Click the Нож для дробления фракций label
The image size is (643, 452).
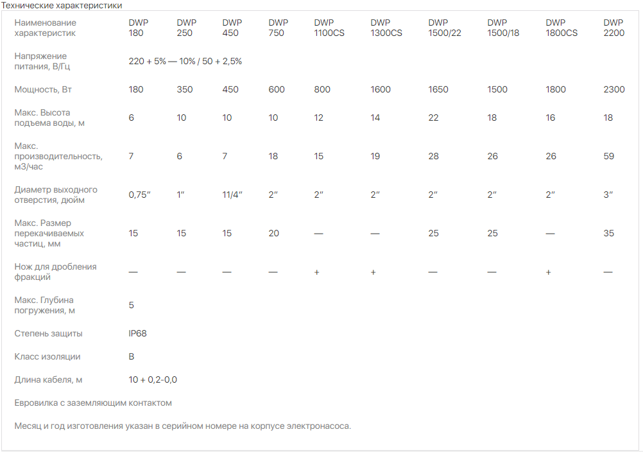[55, 272]
